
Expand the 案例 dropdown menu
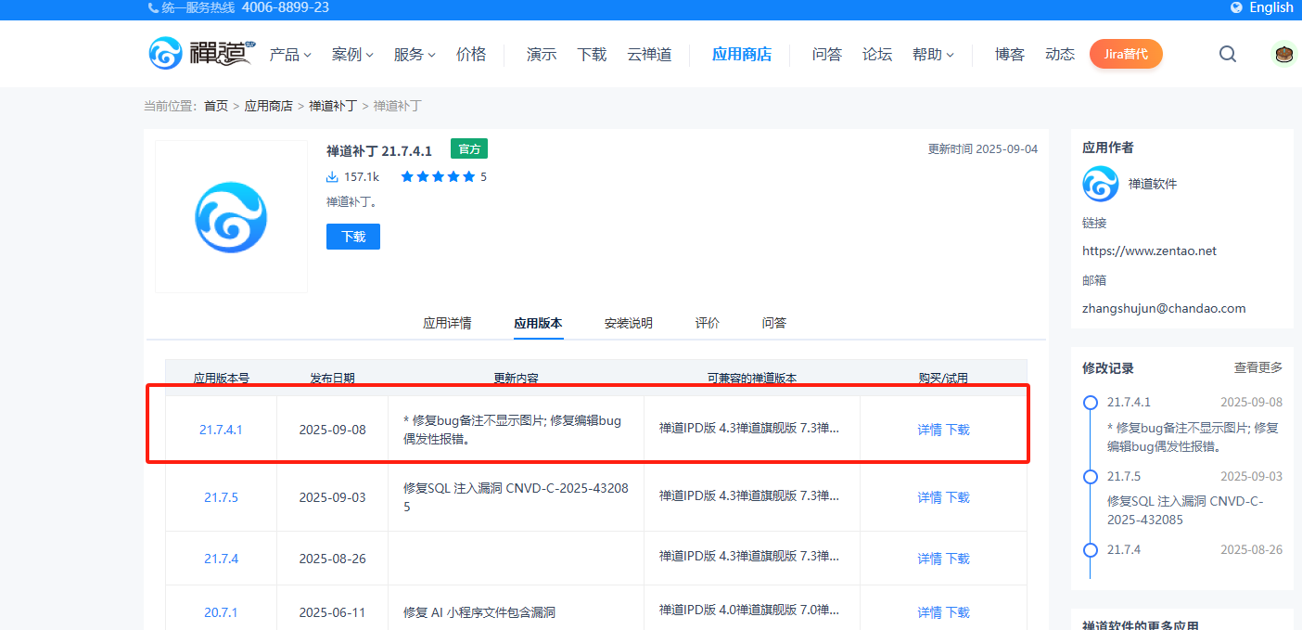pyautogui.click(x=352, y=55)
